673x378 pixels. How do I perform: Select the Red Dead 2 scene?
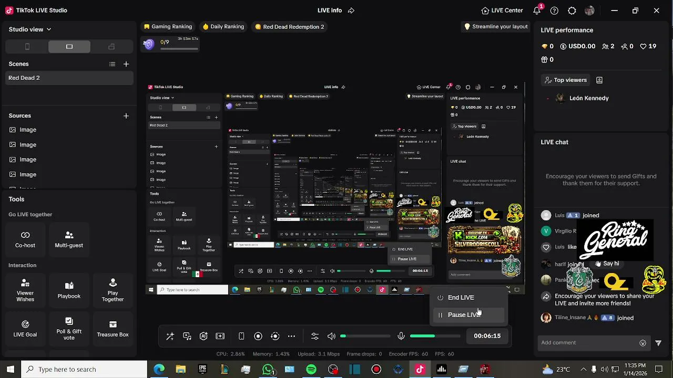(x=69, y=78)
